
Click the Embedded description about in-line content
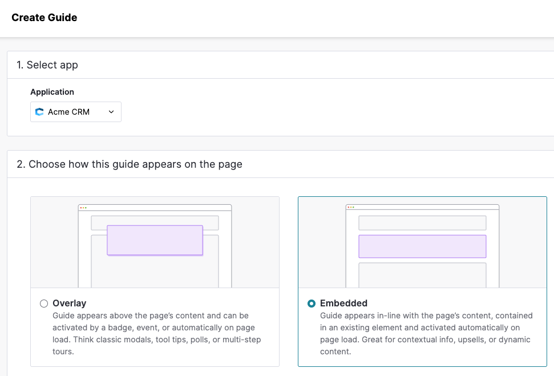click(x=426, y=334)
